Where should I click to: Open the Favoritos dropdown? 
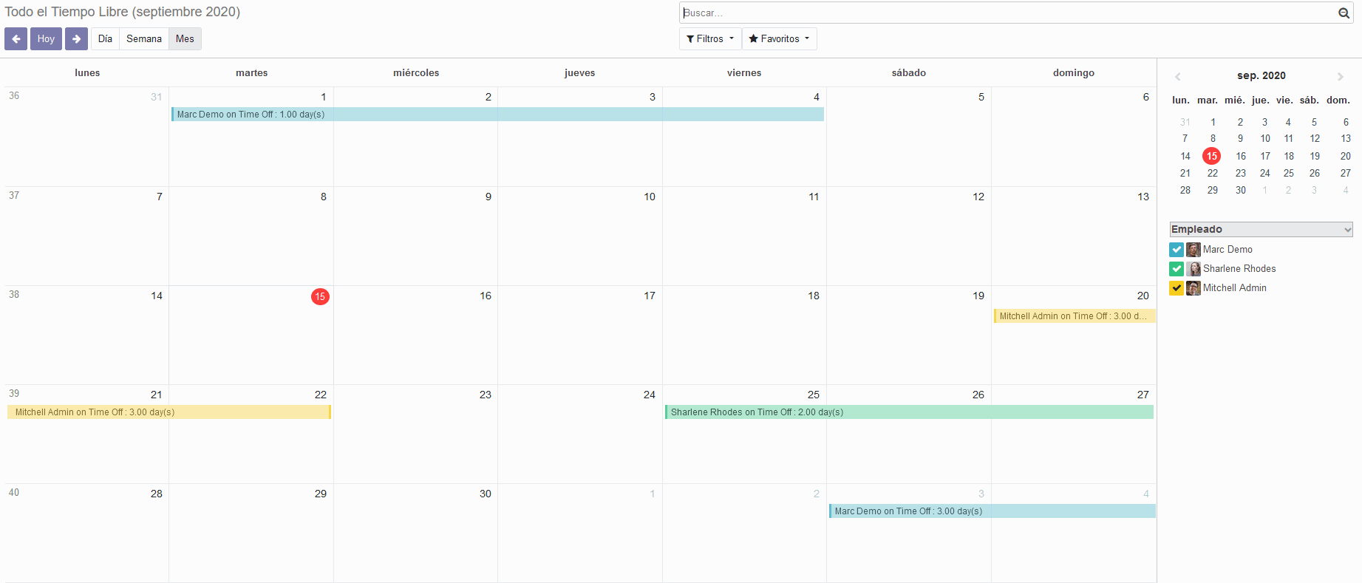point(779,39)
